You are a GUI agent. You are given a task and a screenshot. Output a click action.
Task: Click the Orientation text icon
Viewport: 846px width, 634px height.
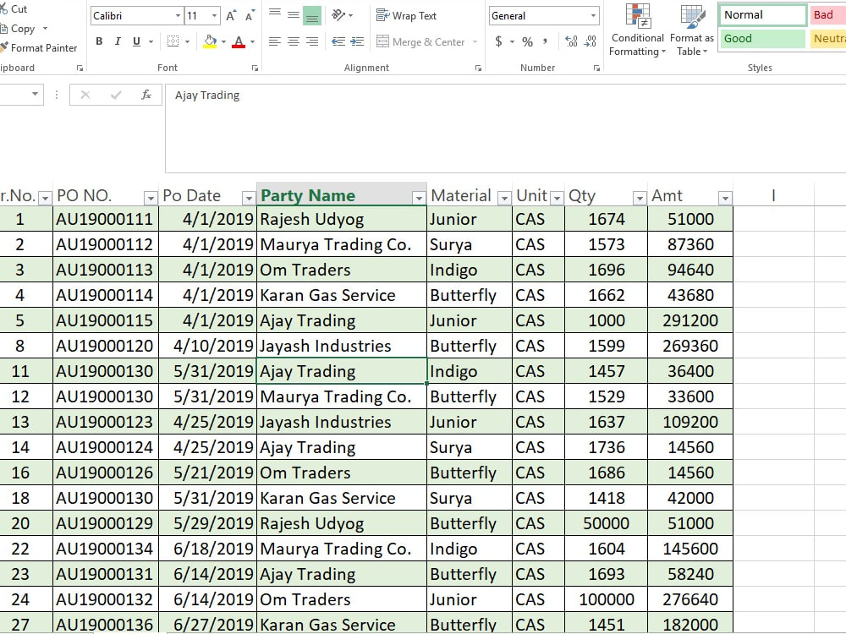pos(339,15)
